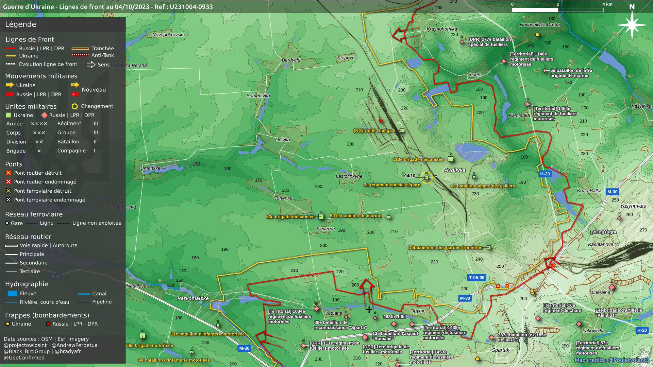Click the Map credits @Pouletvolant3 text

coord(612,360)
